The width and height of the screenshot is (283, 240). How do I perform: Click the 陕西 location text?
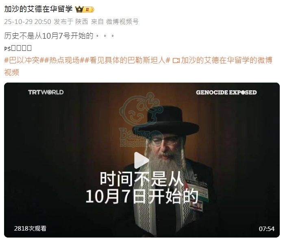click(x=82, y=22)
